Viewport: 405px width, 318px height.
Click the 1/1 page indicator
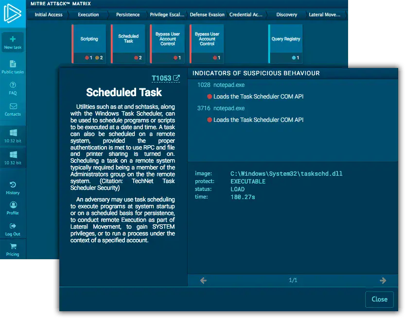[x=293, y=280]
